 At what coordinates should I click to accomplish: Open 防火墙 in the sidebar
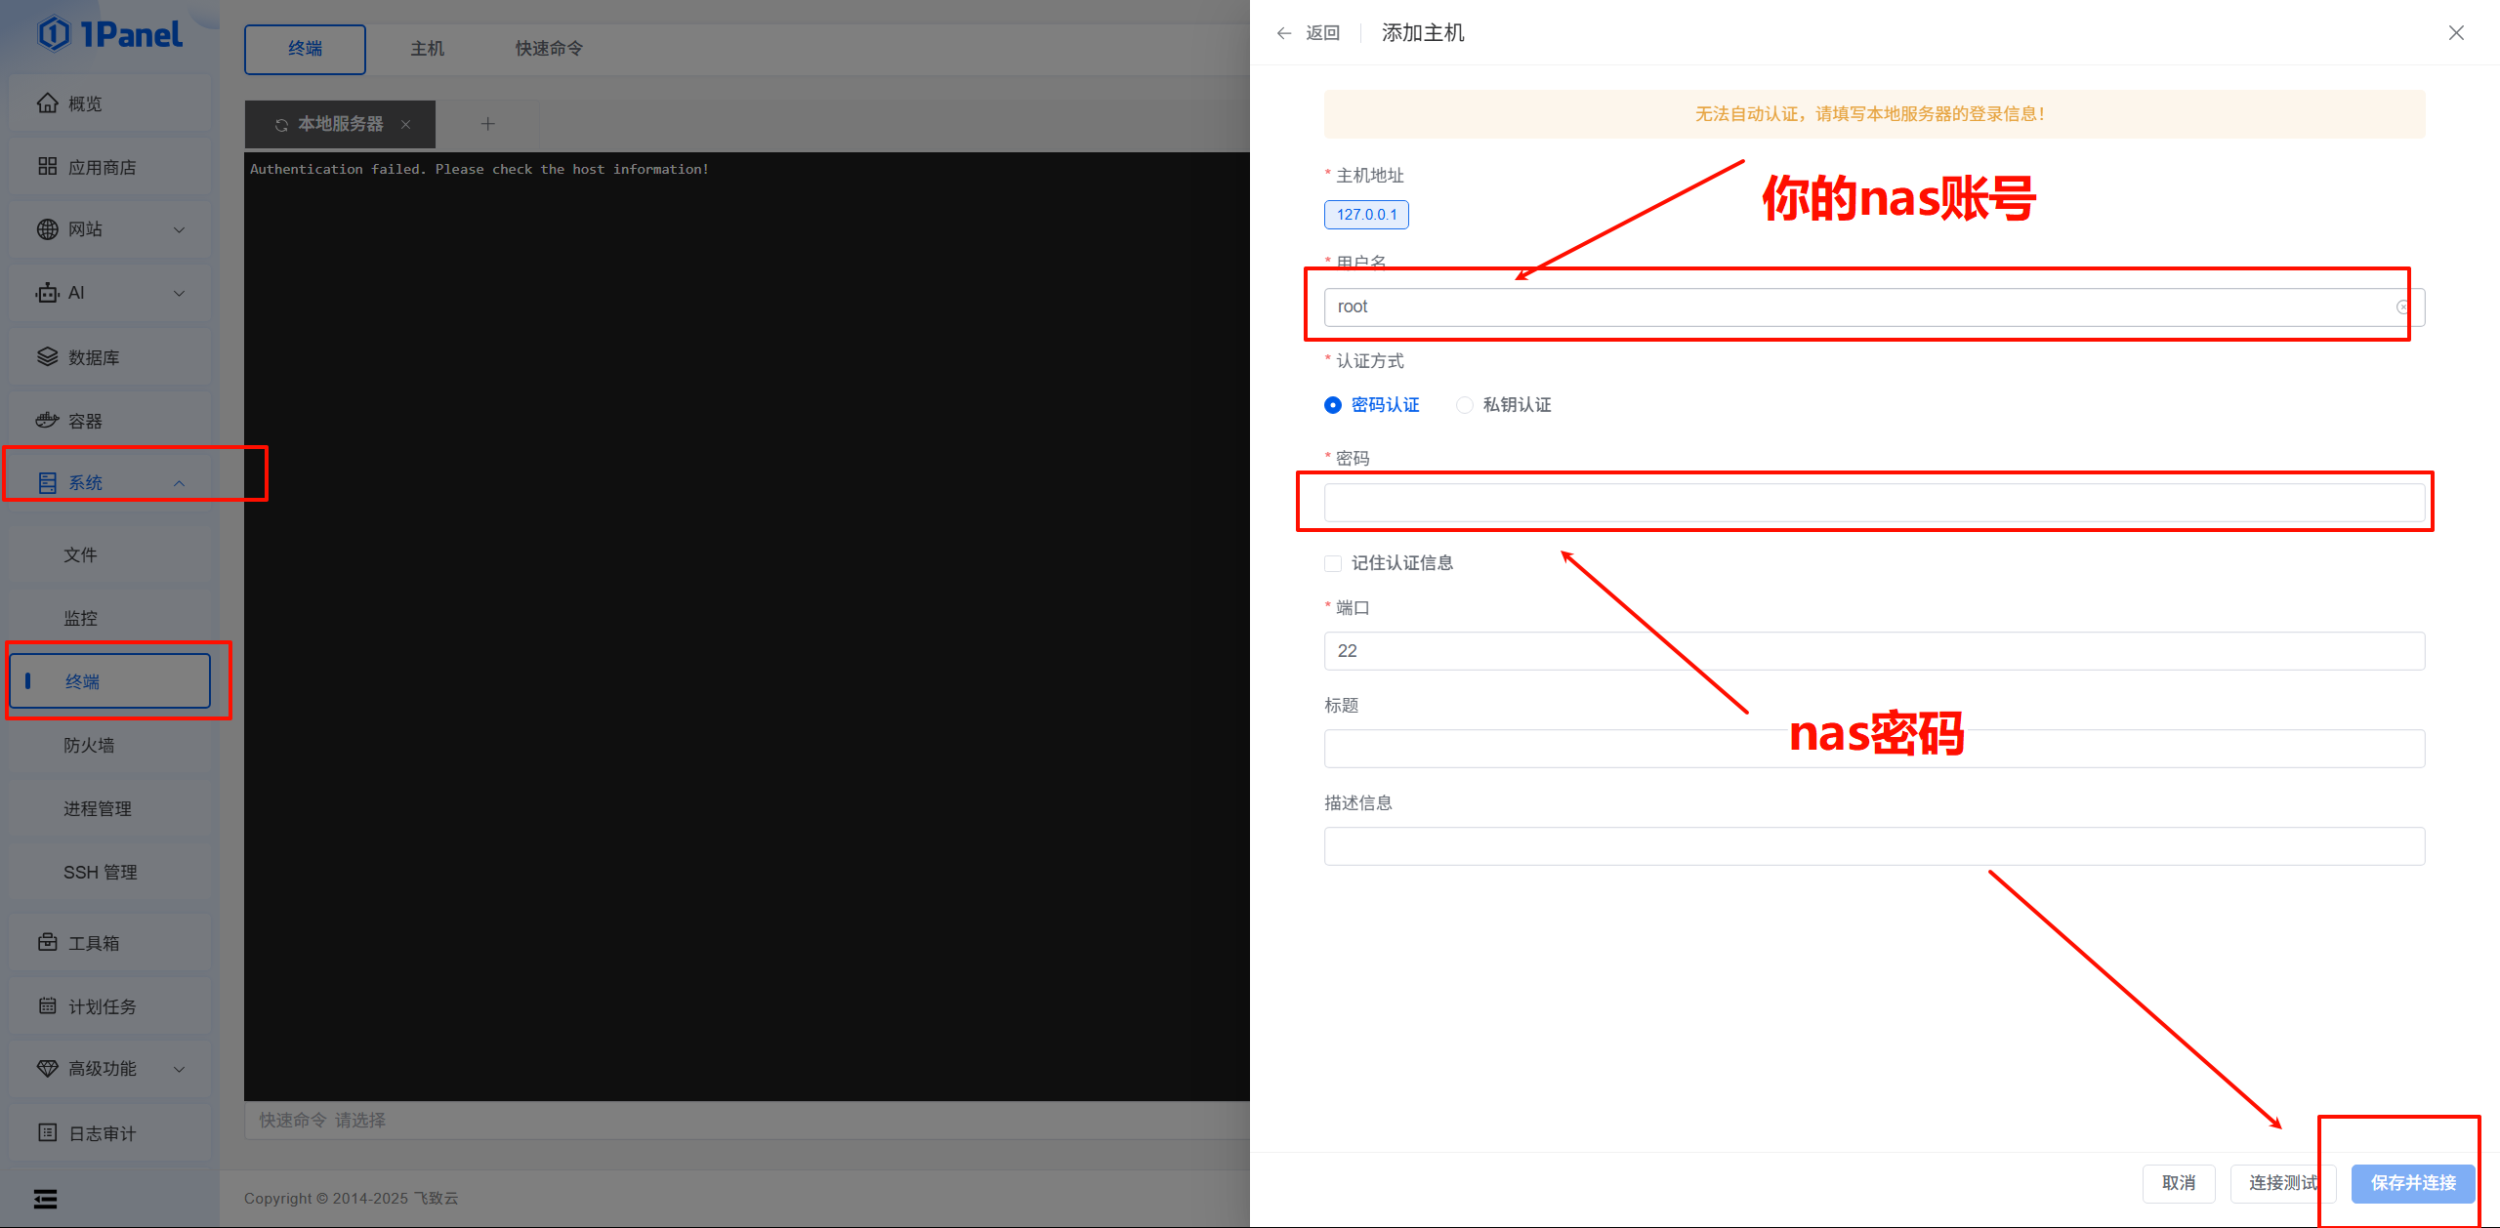click(x=109, y=745)
